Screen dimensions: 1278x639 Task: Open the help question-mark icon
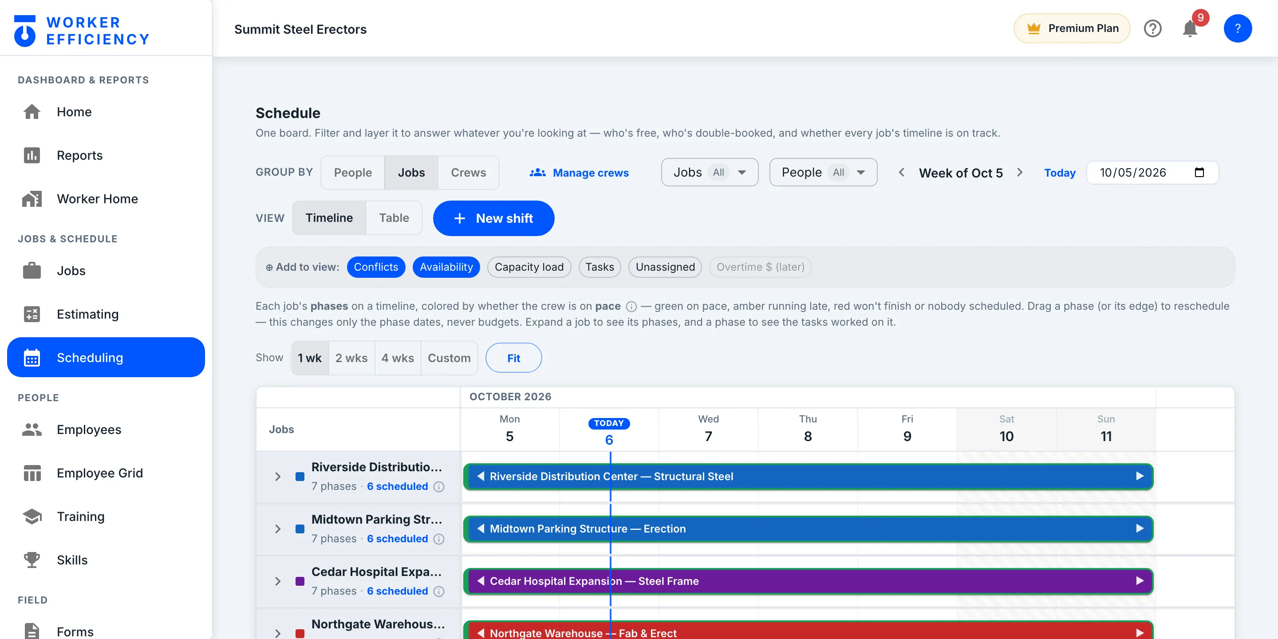pos(1152,28)
